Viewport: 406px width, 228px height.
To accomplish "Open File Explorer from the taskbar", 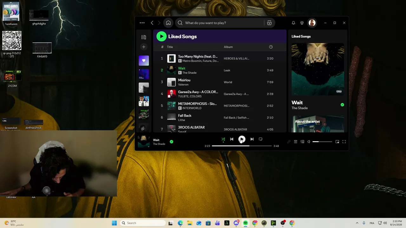I will [x=189, y=223].
